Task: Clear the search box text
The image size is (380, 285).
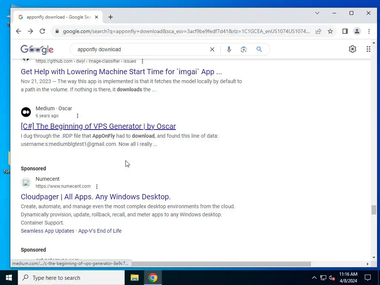Action: coord(212,49)
